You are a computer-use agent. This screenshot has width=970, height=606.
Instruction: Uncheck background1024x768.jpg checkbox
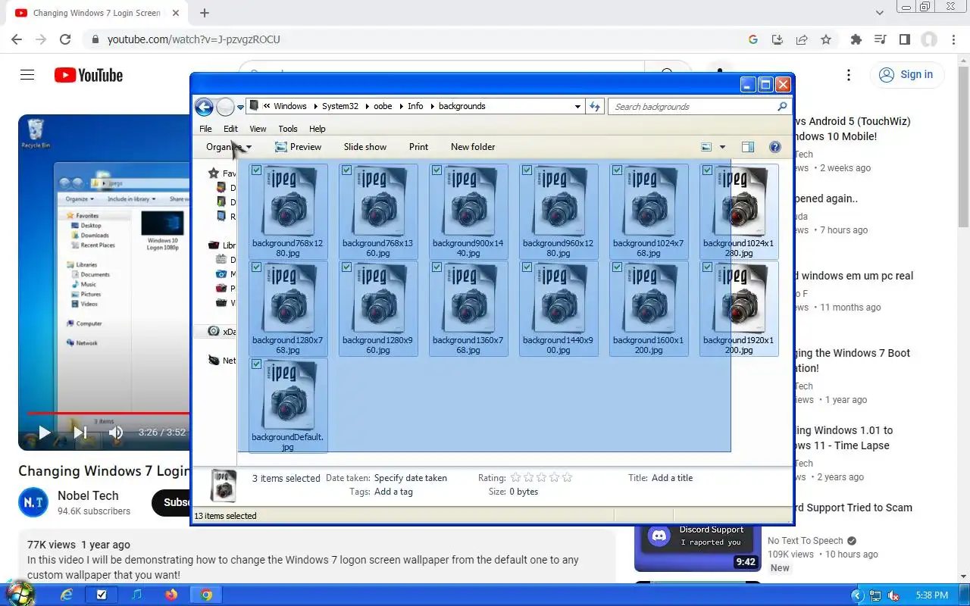617,170
